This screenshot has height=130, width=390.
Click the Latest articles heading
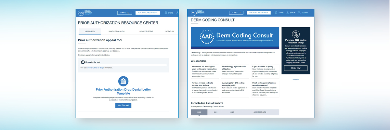coord(198,61)
